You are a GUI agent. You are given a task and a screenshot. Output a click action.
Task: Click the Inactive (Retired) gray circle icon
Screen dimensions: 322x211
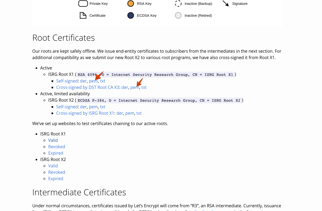click(x=178, y=15)
